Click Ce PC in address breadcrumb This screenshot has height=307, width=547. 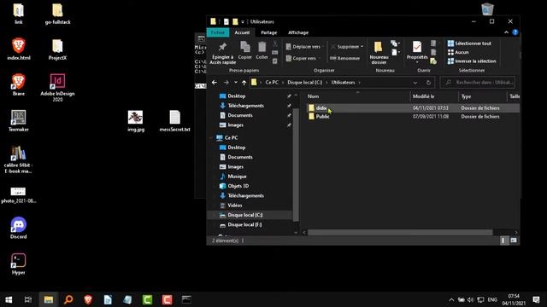272,83
